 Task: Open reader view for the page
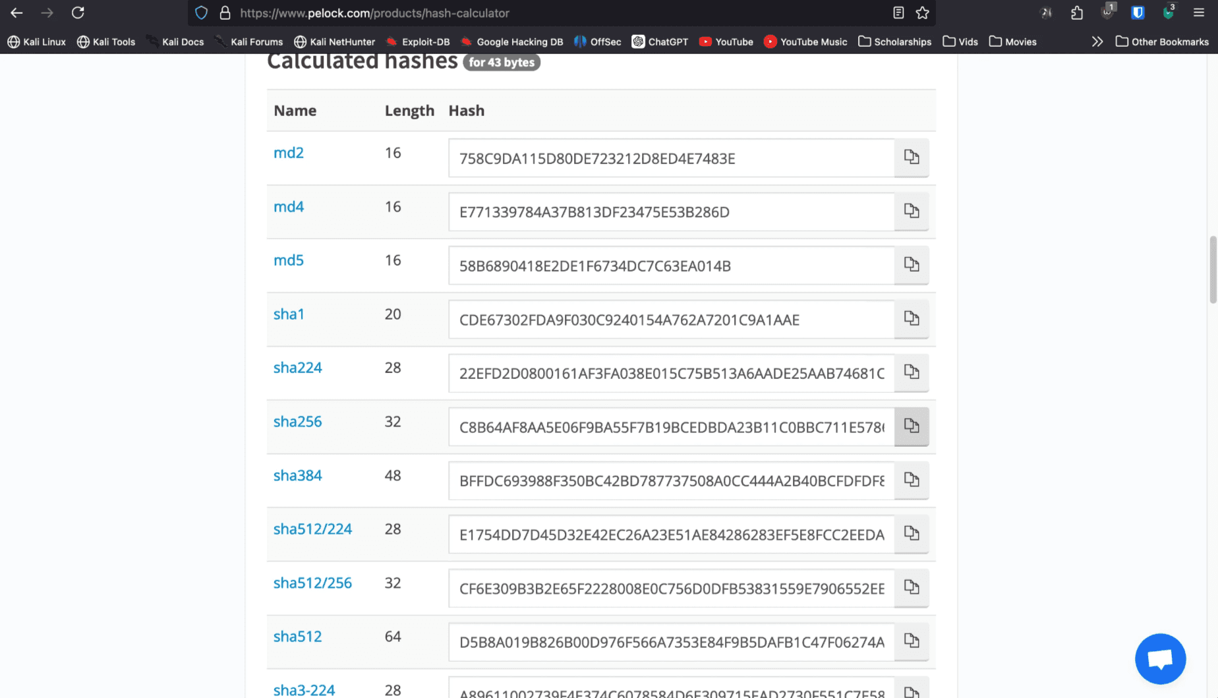[898, 13]
